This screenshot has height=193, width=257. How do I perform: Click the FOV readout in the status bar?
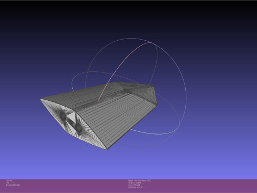click(9, 181)
